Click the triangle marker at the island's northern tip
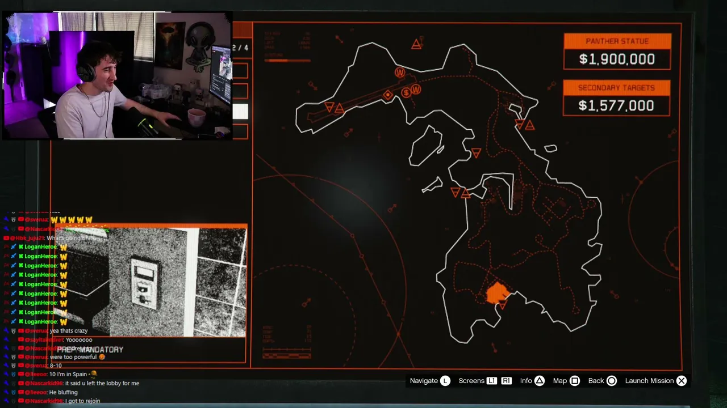727x408 pixels. 416,44
